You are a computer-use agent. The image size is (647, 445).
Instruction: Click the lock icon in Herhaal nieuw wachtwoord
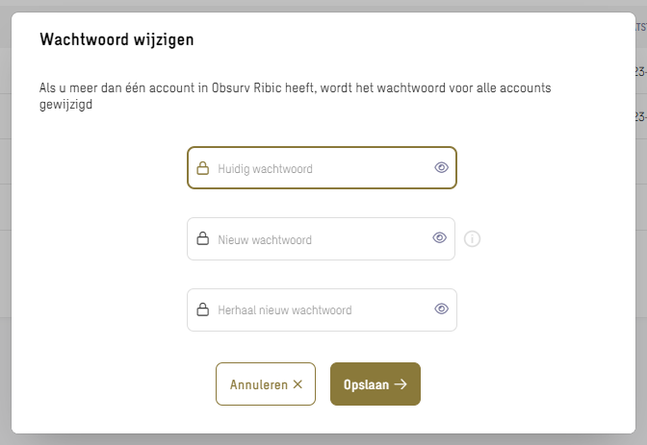[x=202, y=309]
